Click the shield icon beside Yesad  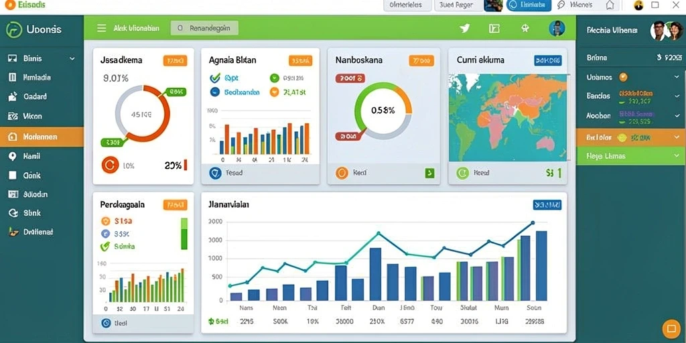point(215,173)
